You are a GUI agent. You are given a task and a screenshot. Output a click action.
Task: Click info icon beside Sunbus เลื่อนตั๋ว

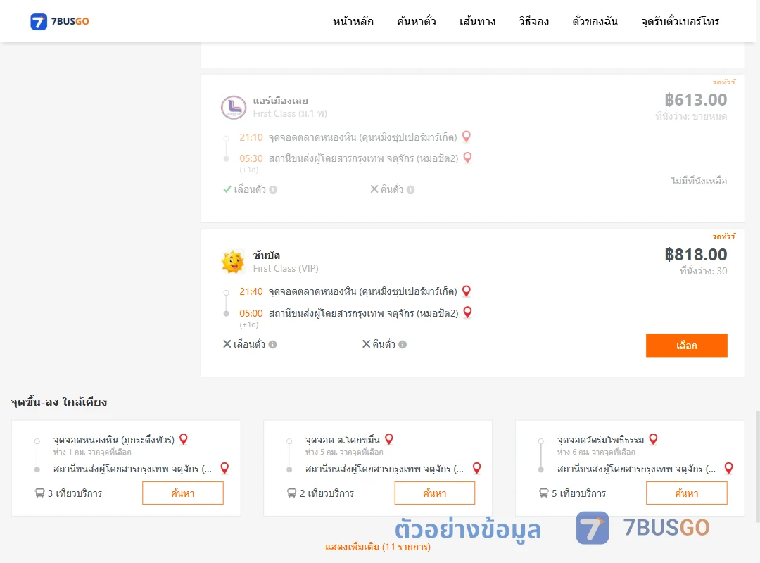pyautogui.click(x=273, y=344)
